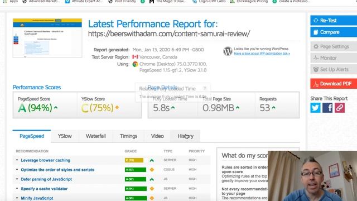Click PageSpeed Score green up arrow
This screenshot has height=201, width=357.
point(56,108)
